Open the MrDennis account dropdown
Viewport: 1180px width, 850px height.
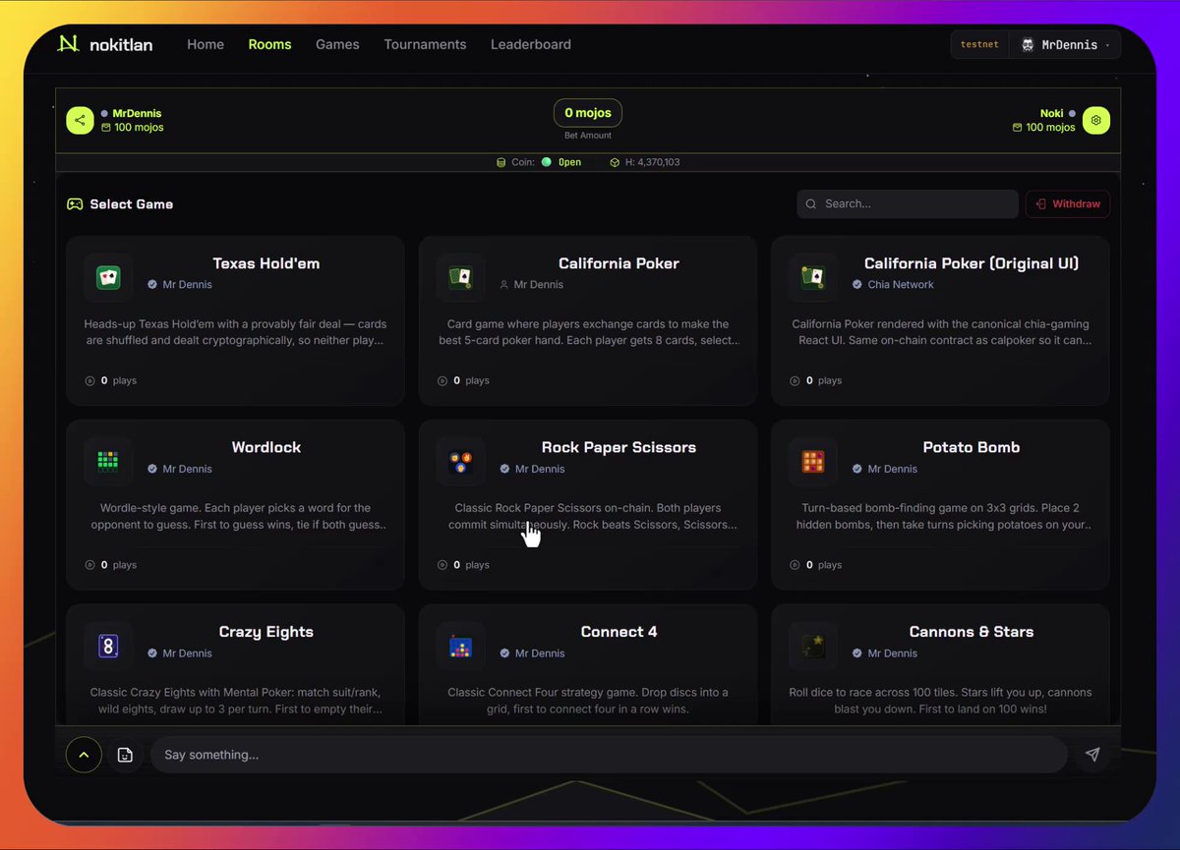[1065, 45]
